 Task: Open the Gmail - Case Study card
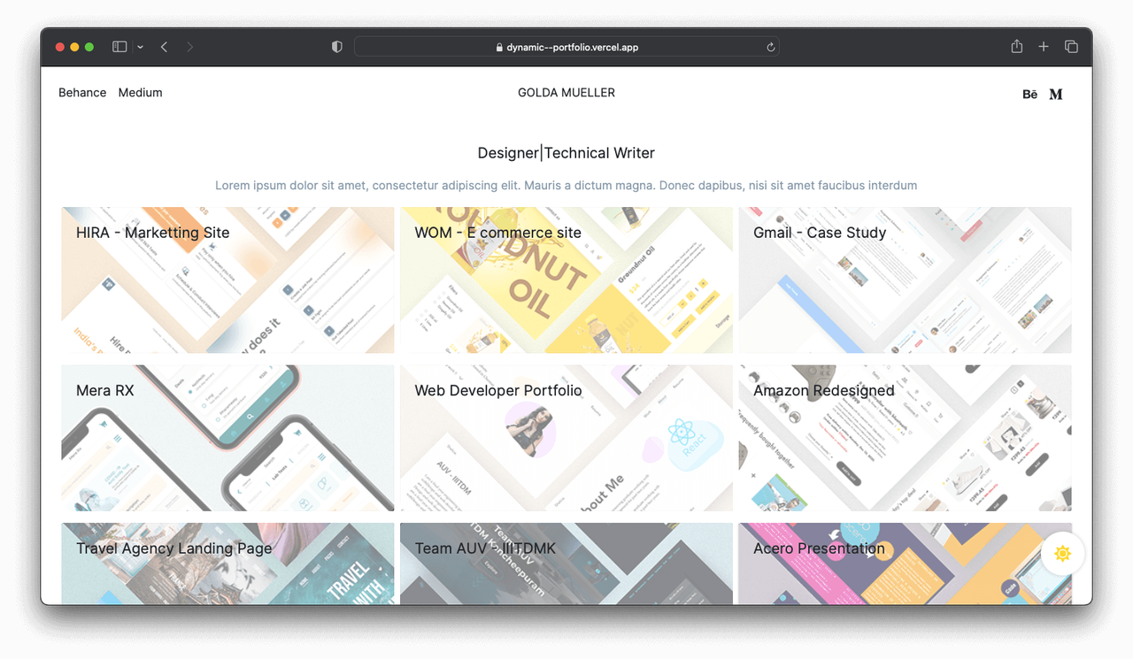pyautogui.click(x=906, y=280)
